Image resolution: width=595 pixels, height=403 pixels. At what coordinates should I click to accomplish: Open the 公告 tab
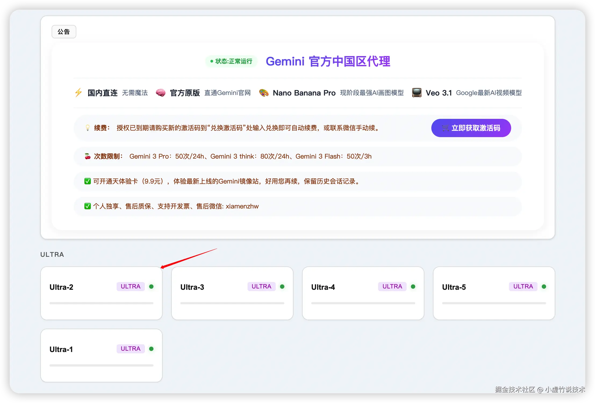pyautogui.click(x=64, y=31)
